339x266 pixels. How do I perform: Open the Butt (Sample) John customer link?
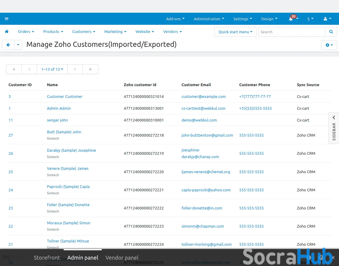tap(64, 132)
